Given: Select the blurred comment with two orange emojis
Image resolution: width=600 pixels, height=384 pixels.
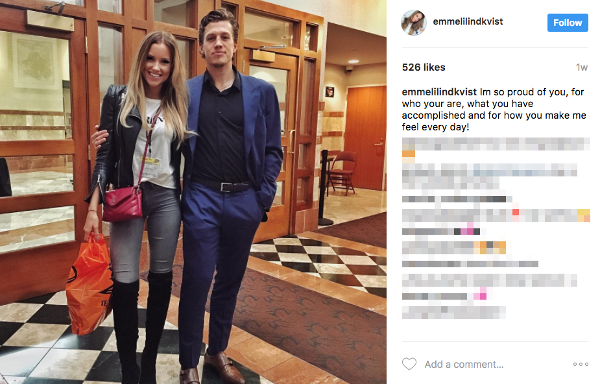Looking at the screenshot, I should (x=454, y=248).
